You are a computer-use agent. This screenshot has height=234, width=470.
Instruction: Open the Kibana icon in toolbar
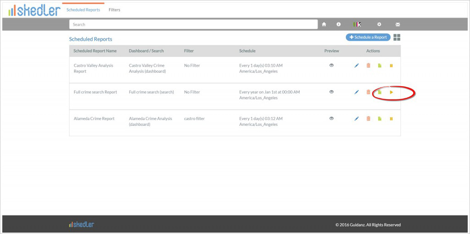[x=357, y=25]
